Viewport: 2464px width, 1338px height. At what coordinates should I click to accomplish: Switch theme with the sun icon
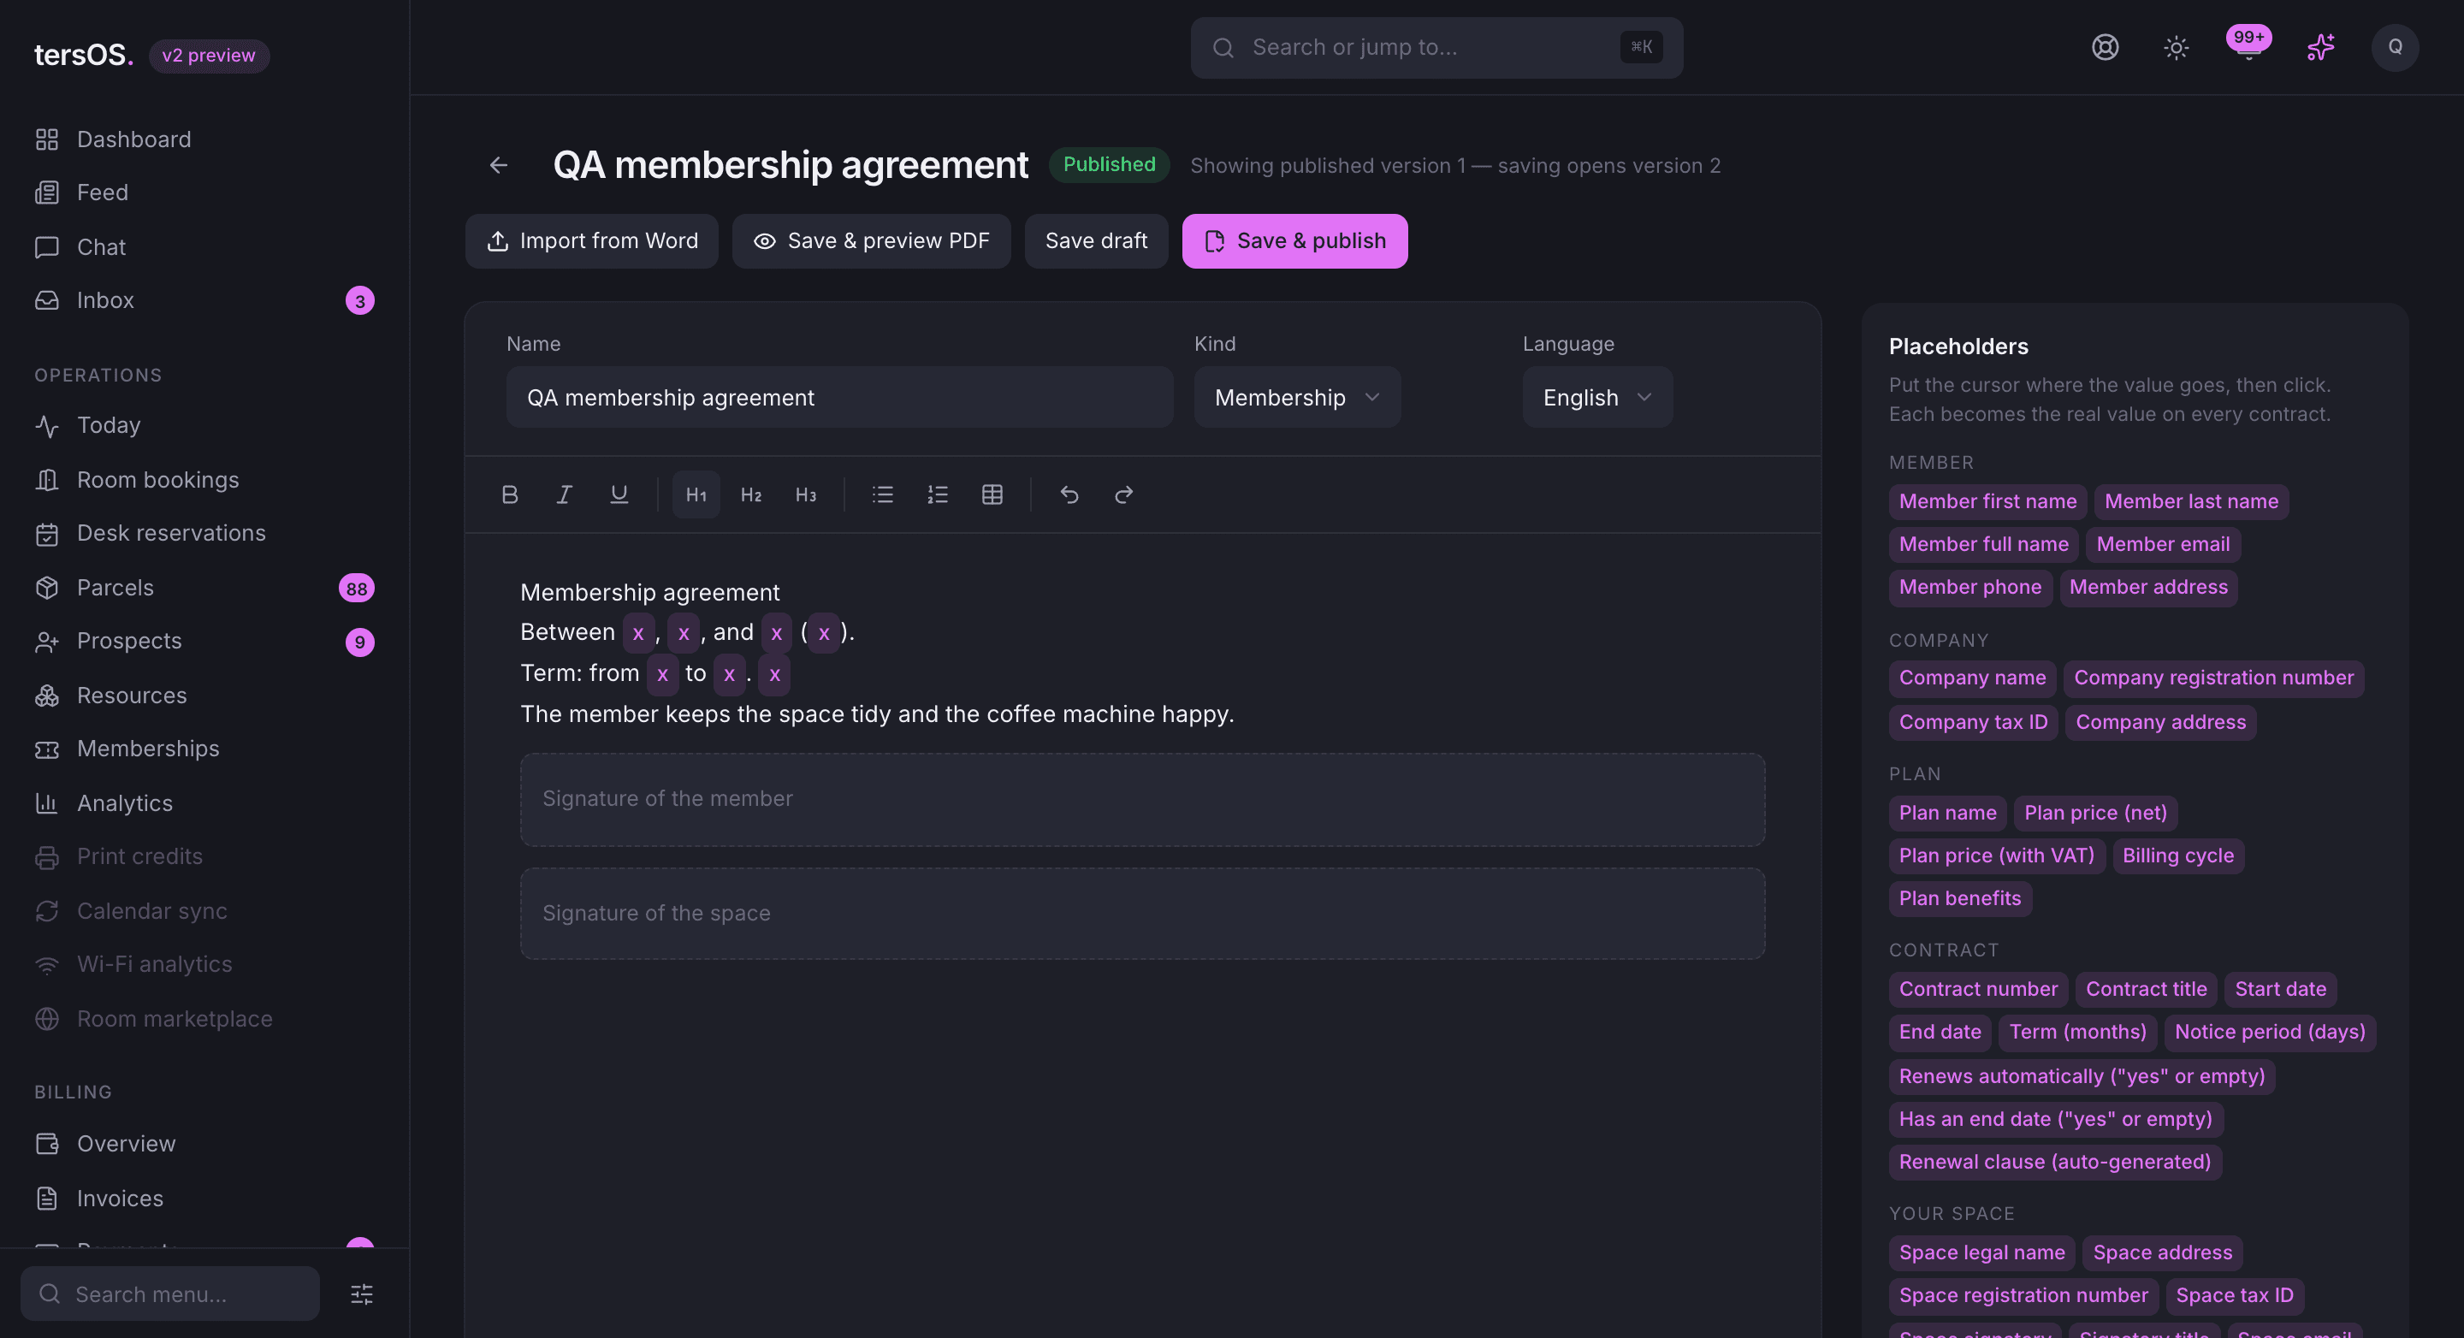pyautogui.click(x=2176, y=47)
